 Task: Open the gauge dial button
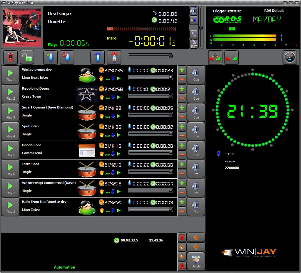click(290, 57)
